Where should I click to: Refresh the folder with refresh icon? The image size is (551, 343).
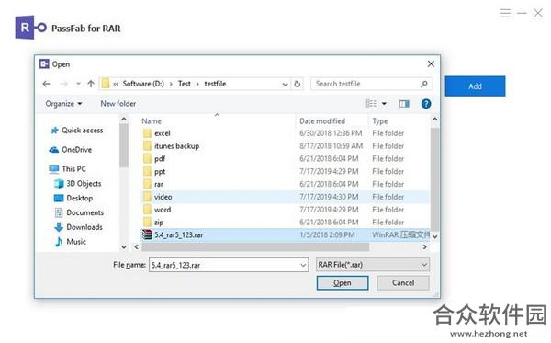(298, 84)
